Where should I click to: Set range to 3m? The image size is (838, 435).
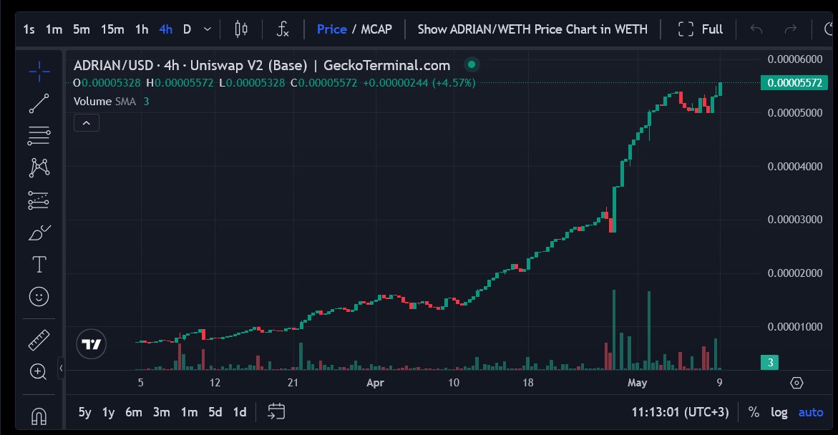pos(162,412)
